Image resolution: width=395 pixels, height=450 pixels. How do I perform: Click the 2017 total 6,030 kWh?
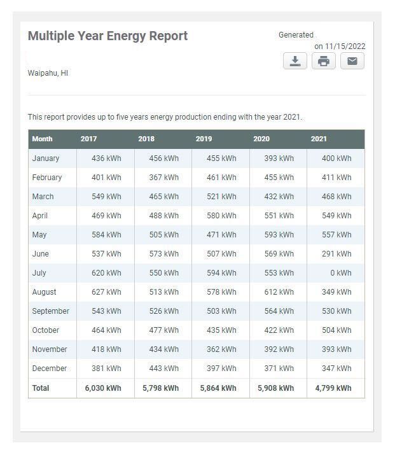point(103,388)
